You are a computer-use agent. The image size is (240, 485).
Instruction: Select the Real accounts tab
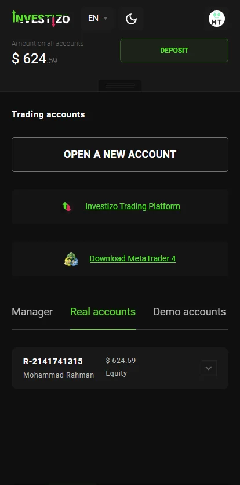pos(103,312)
